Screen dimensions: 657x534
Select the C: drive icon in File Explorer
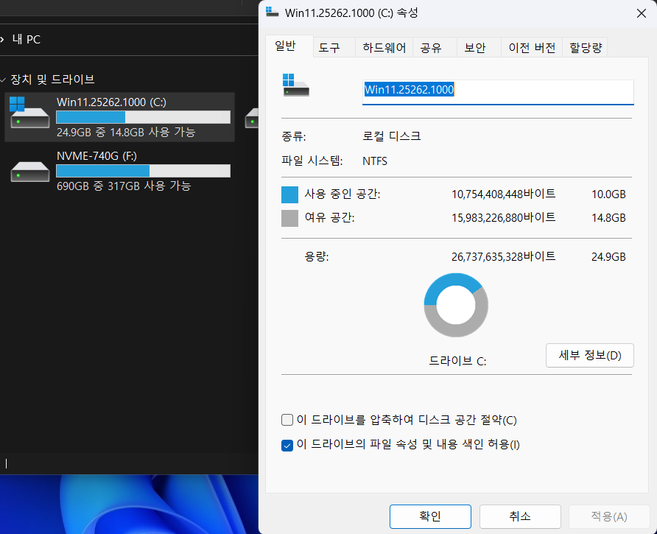click(29, 113)
